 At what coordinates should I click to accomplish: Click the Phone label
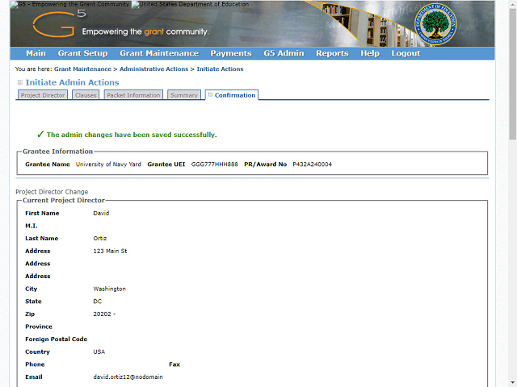coord(35,364)
